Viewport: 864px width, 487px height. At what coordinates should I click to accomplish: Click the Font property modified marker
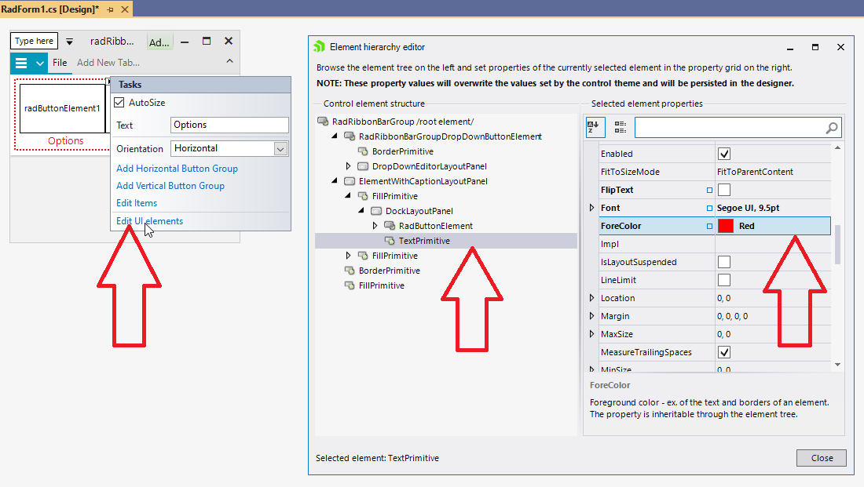click(710, 208)
